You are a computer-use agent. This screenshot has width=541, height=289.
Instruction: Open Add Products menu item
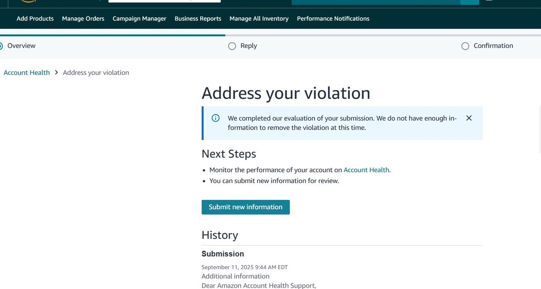tap(35, 19)
